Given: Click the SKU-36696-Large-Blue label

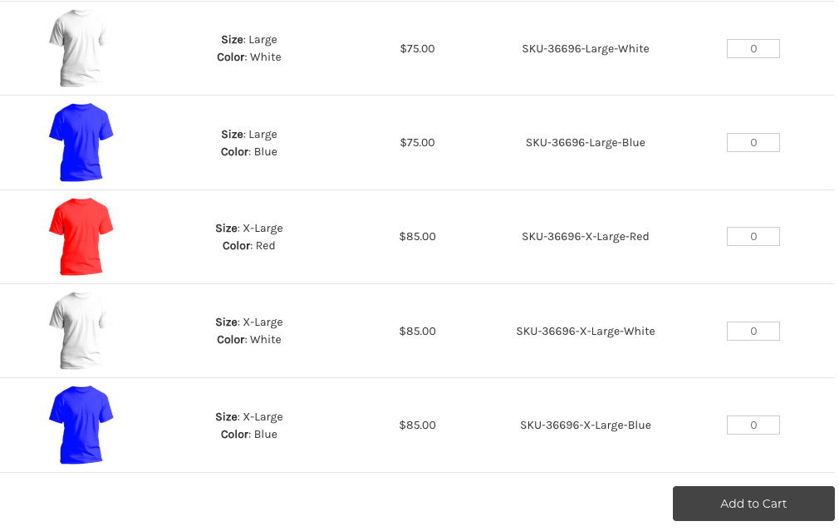Looking at the screenshot, I should [585, 142].
